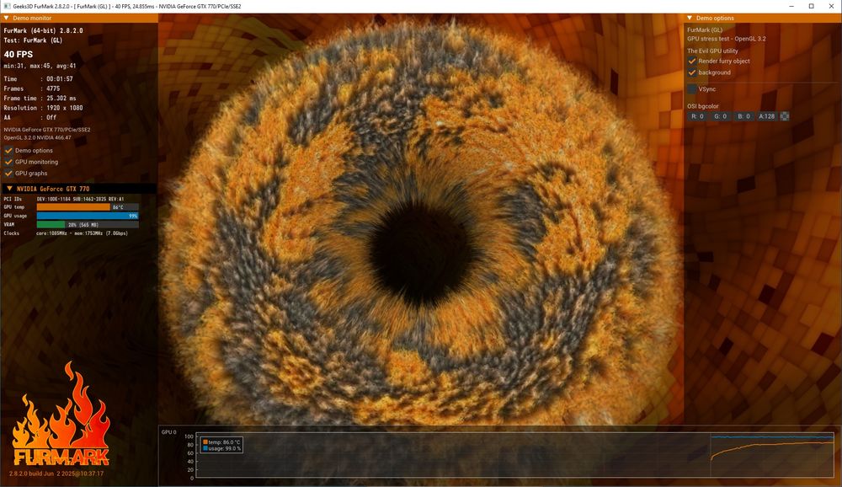Click the Clocks core/mem row
This screenshot has height=487, width=842.
click(66, 233)
